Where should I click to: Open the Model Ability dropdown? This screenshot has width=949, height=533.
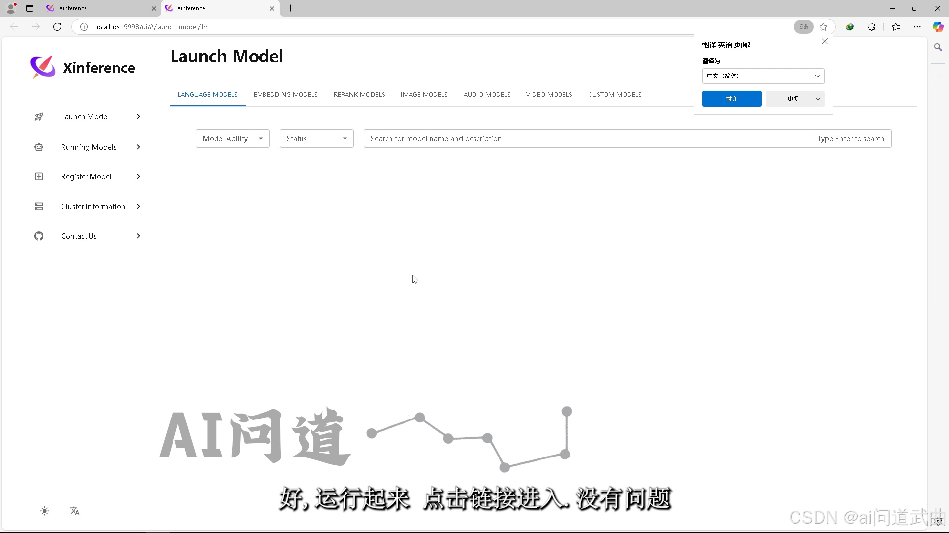pos(232,139)
